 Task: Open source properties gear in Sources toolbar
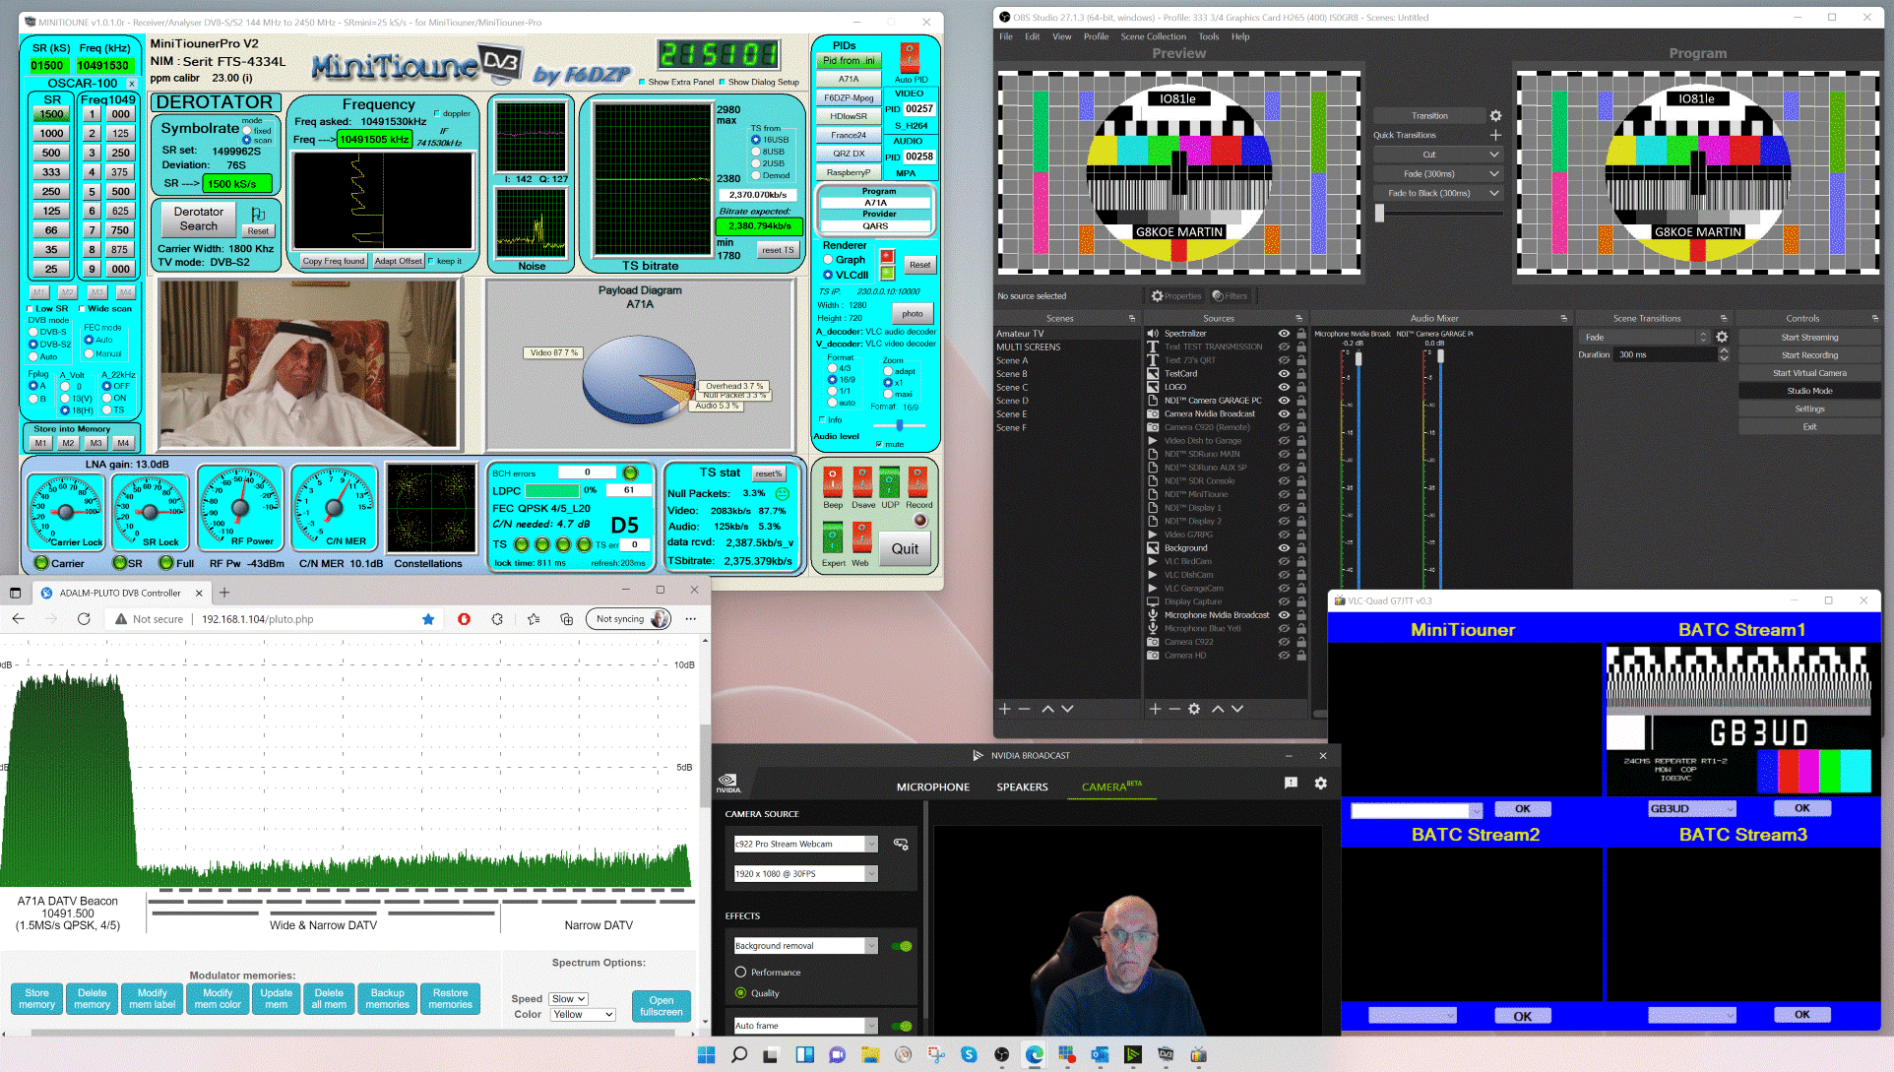pos(1194,709)
